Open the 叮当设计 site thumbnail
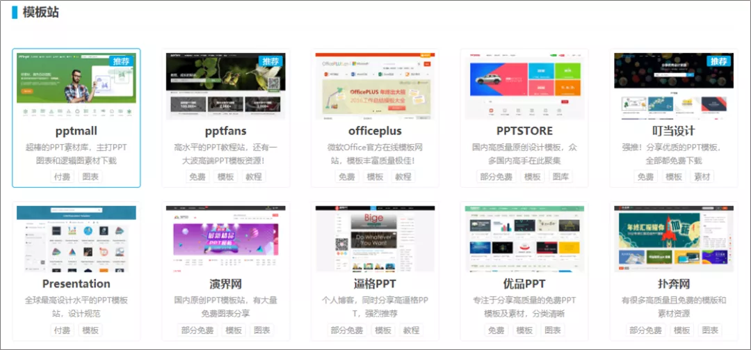The height and width of the screenshot is (350, 751). [674, 86]
